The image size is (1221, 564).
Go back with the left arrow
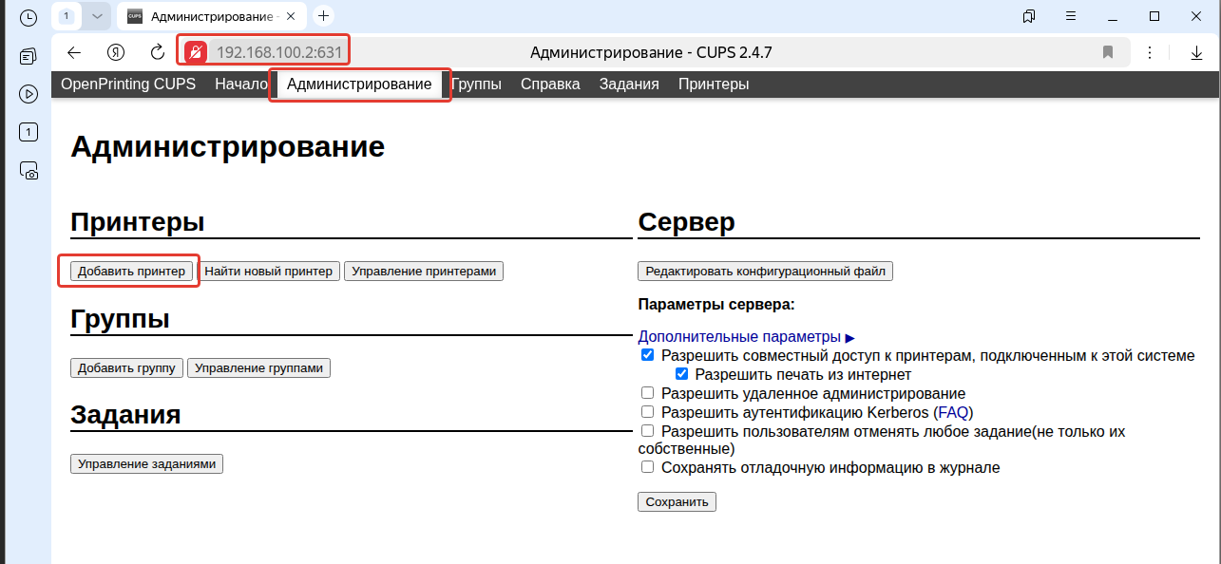[x=74, y=52]
